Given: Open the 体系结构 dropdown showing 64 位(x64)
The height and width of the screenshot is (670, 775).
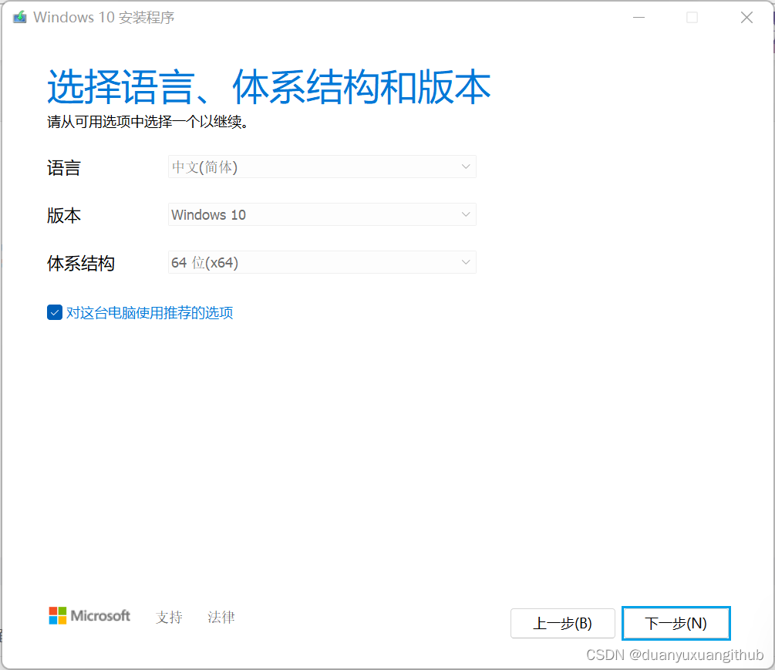Looking at the screenshot, I should click(322, 262).
